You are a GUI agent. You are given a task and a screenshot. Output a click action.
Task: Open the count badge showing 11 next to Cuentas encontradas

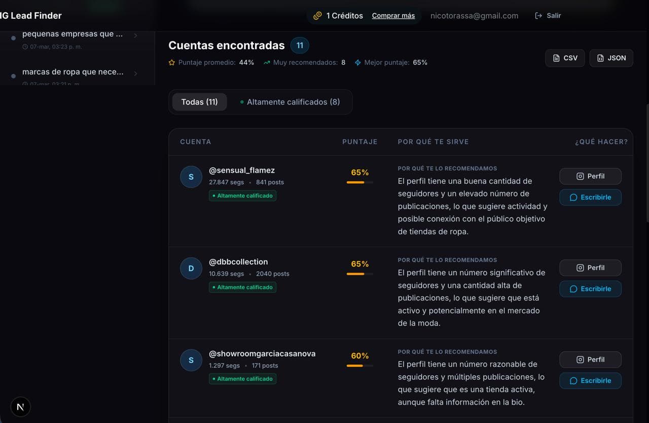point(300,45)
